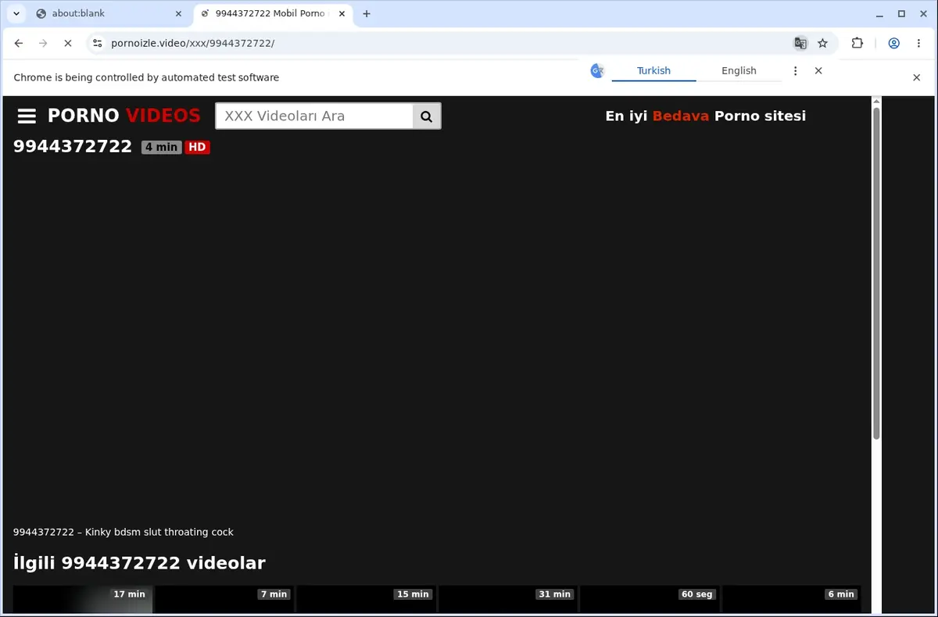
Task: Click the Translate page icon in address bar
Action: click(x=800, y=44)
